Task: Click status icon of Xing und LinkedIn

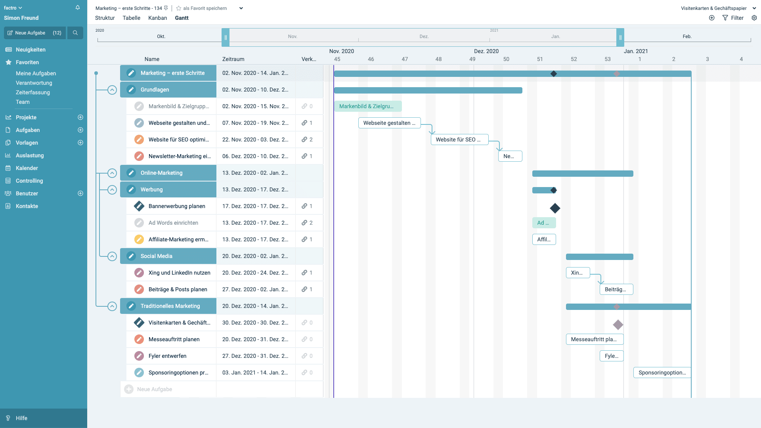Action: click(139, 273)
